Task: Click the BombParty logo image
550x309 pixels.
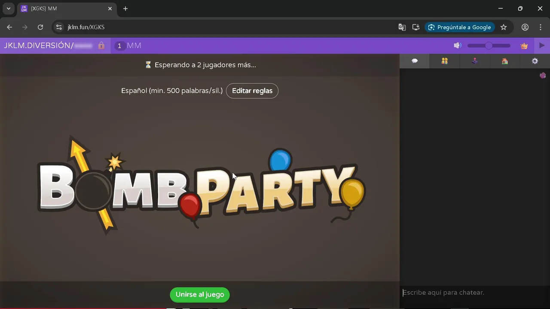Action: coord(201,185)
